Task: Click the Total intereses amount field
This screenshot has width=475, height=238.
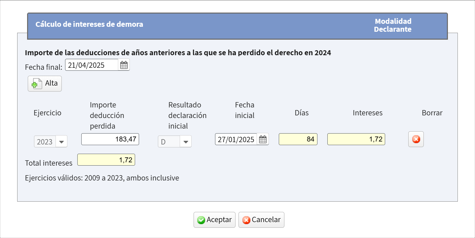Action: [106, 160]
